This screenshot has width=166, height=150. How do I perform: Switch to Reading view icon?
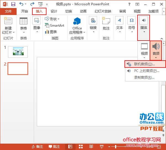(x=91, y=147)
